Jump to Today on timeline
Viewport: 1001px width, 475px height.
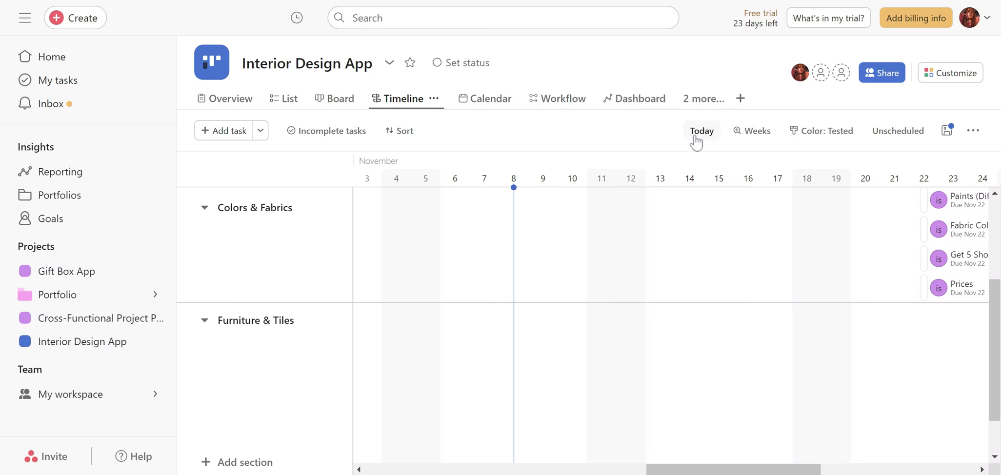pyautogui.click(x=701, y=131)
